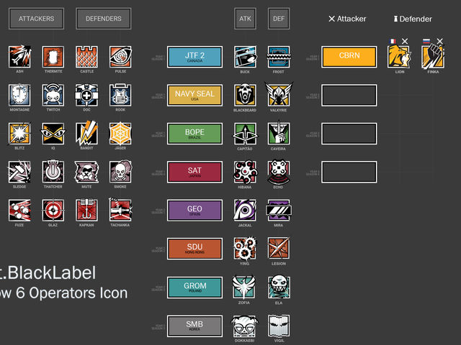Select the NAVY SEAL unit banner
The width and height of the screenshot is (461, 345).
(x=194, y=95)
